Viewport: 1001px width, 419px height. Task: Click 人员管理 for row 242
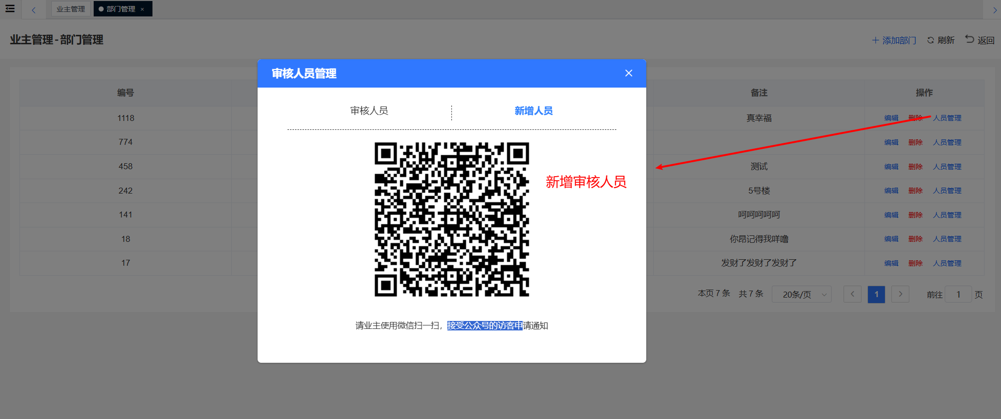(x=947, y=191)
